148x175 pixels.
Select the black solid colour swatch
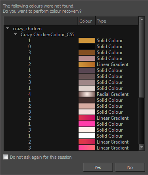[87, 47]
